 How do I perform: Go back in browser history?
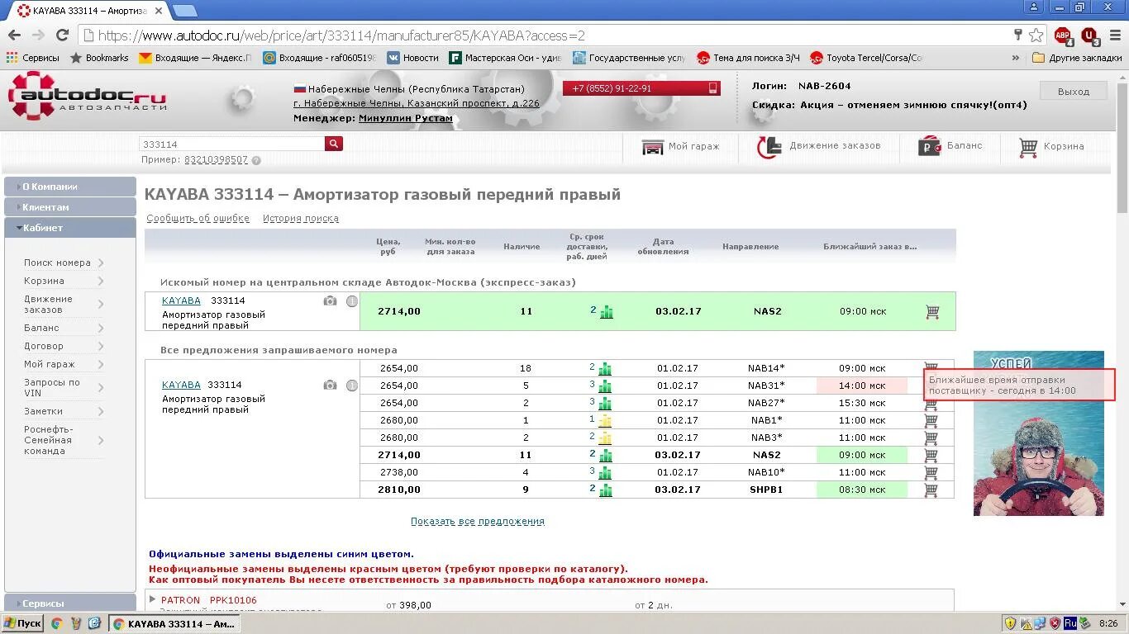click(14, 35)
